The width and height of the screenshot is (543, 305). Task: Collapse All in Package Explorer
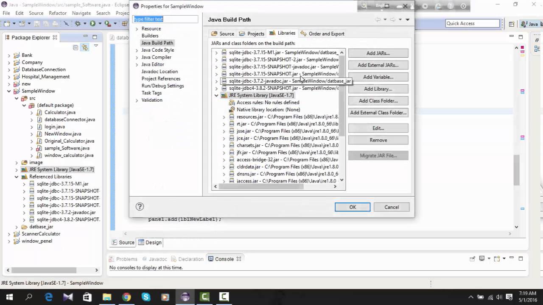coord(76,47)
